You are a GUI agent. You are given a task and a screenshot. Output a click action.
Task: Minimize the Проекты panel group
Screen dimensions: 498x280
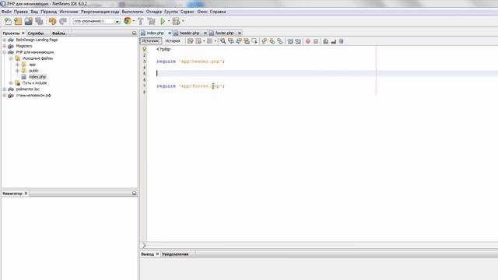pos(134,33)
